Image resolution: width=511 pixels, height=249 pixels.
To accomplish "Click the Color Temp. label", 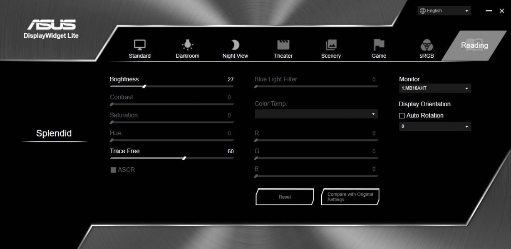I will (271, 104).
